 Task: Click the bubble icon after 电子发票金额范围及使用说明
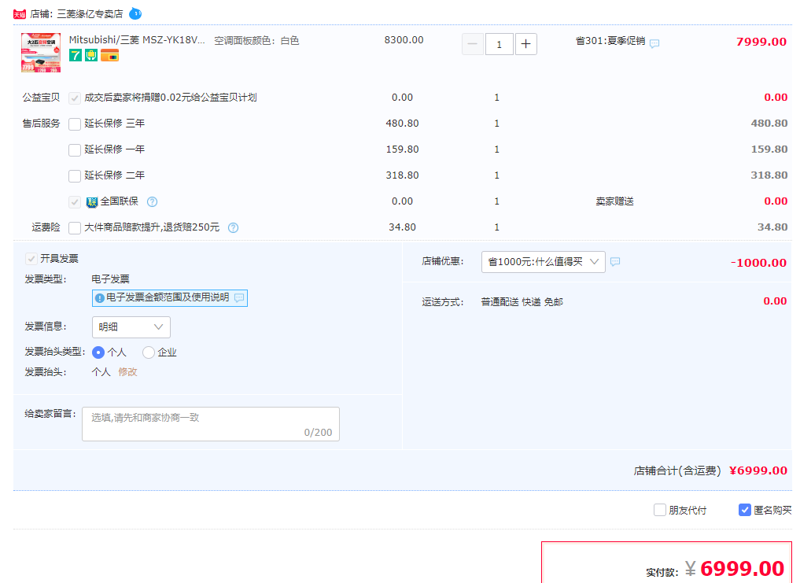(239, 297)
